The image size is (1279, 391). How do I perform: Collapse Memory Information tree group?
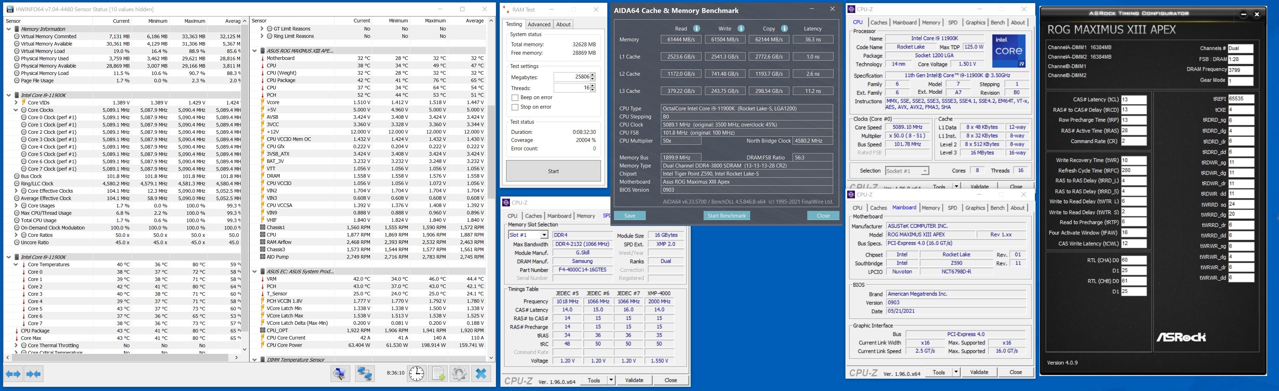9,29
